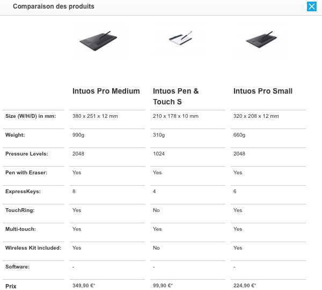Select the ExpressKeys row label
Viewport: 322px width, 290px height.
click(23, 192)
